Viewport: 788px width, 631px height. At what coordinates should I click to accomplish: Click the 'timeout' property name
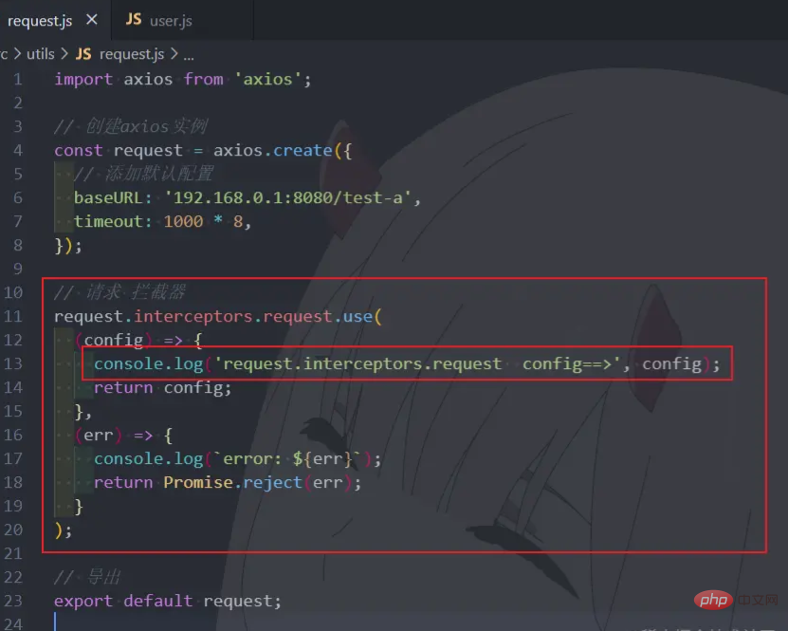point(108,221)
